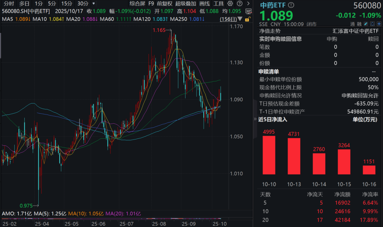Click the info icon beside 中药ETF
This screenshot has width=383, height=227.
click(x=291, y=5)
